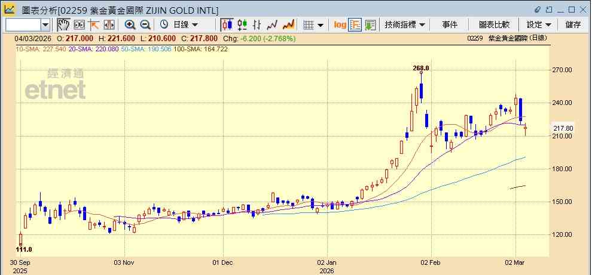Screen dimensions: 592x275
Task: Click the clock period icon
Action: pyautogui.click(x=164, y=25)
